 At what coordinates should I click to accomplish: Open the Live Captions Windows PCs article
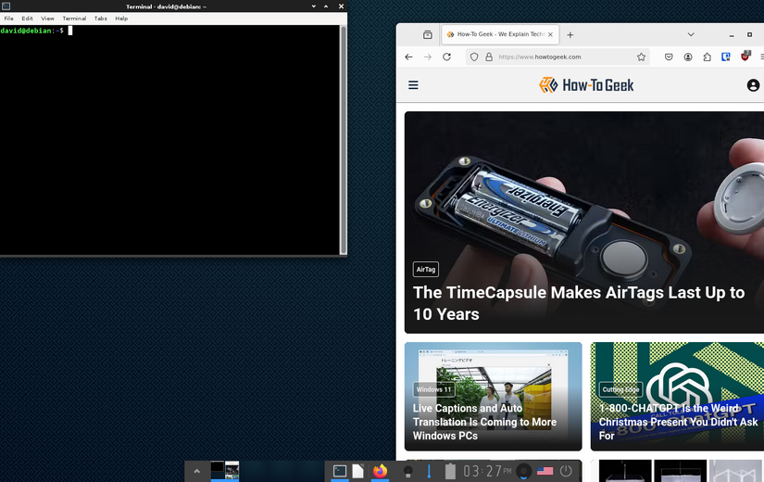click(x=484, y=422)
